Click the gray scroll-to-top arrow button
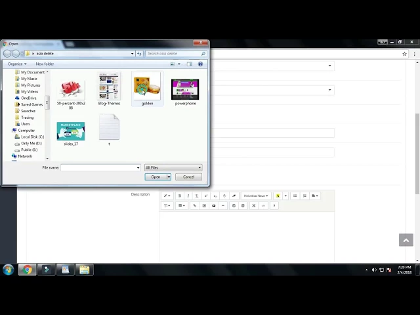 pyautogui.click(x=406, y=240)
